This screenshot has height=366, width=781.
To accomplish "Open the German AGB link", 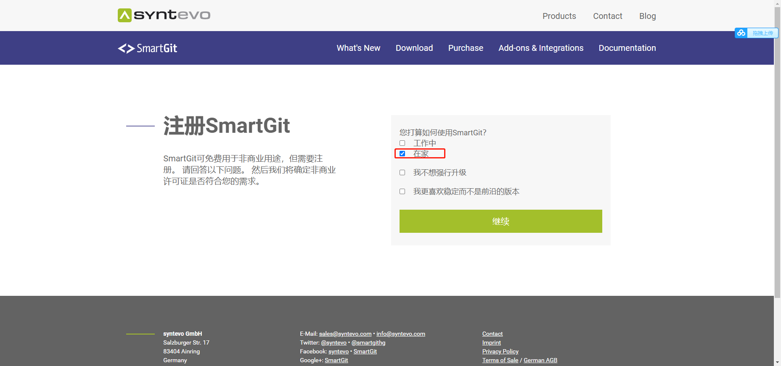I will pyautogui.click(x=540, y=360).
